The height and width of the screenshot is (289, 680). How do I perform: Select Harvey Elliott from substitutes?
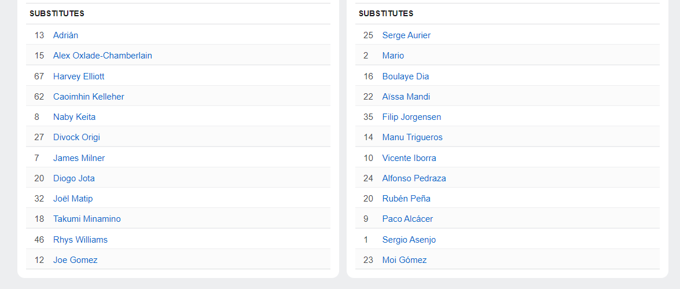(79, 76)
